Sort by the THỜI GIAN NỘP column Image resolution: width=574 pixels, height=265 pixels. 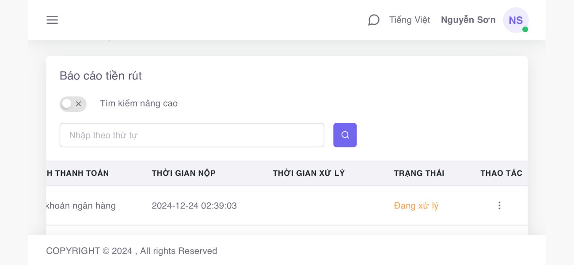click(183, 173)
